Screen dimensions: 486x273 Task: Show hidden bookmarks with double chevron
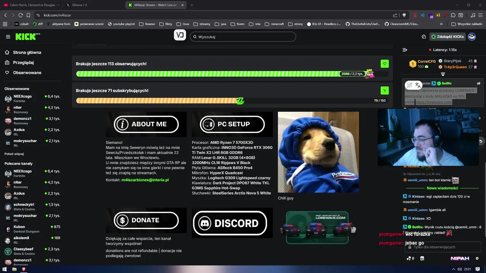(x=441, y=24)
